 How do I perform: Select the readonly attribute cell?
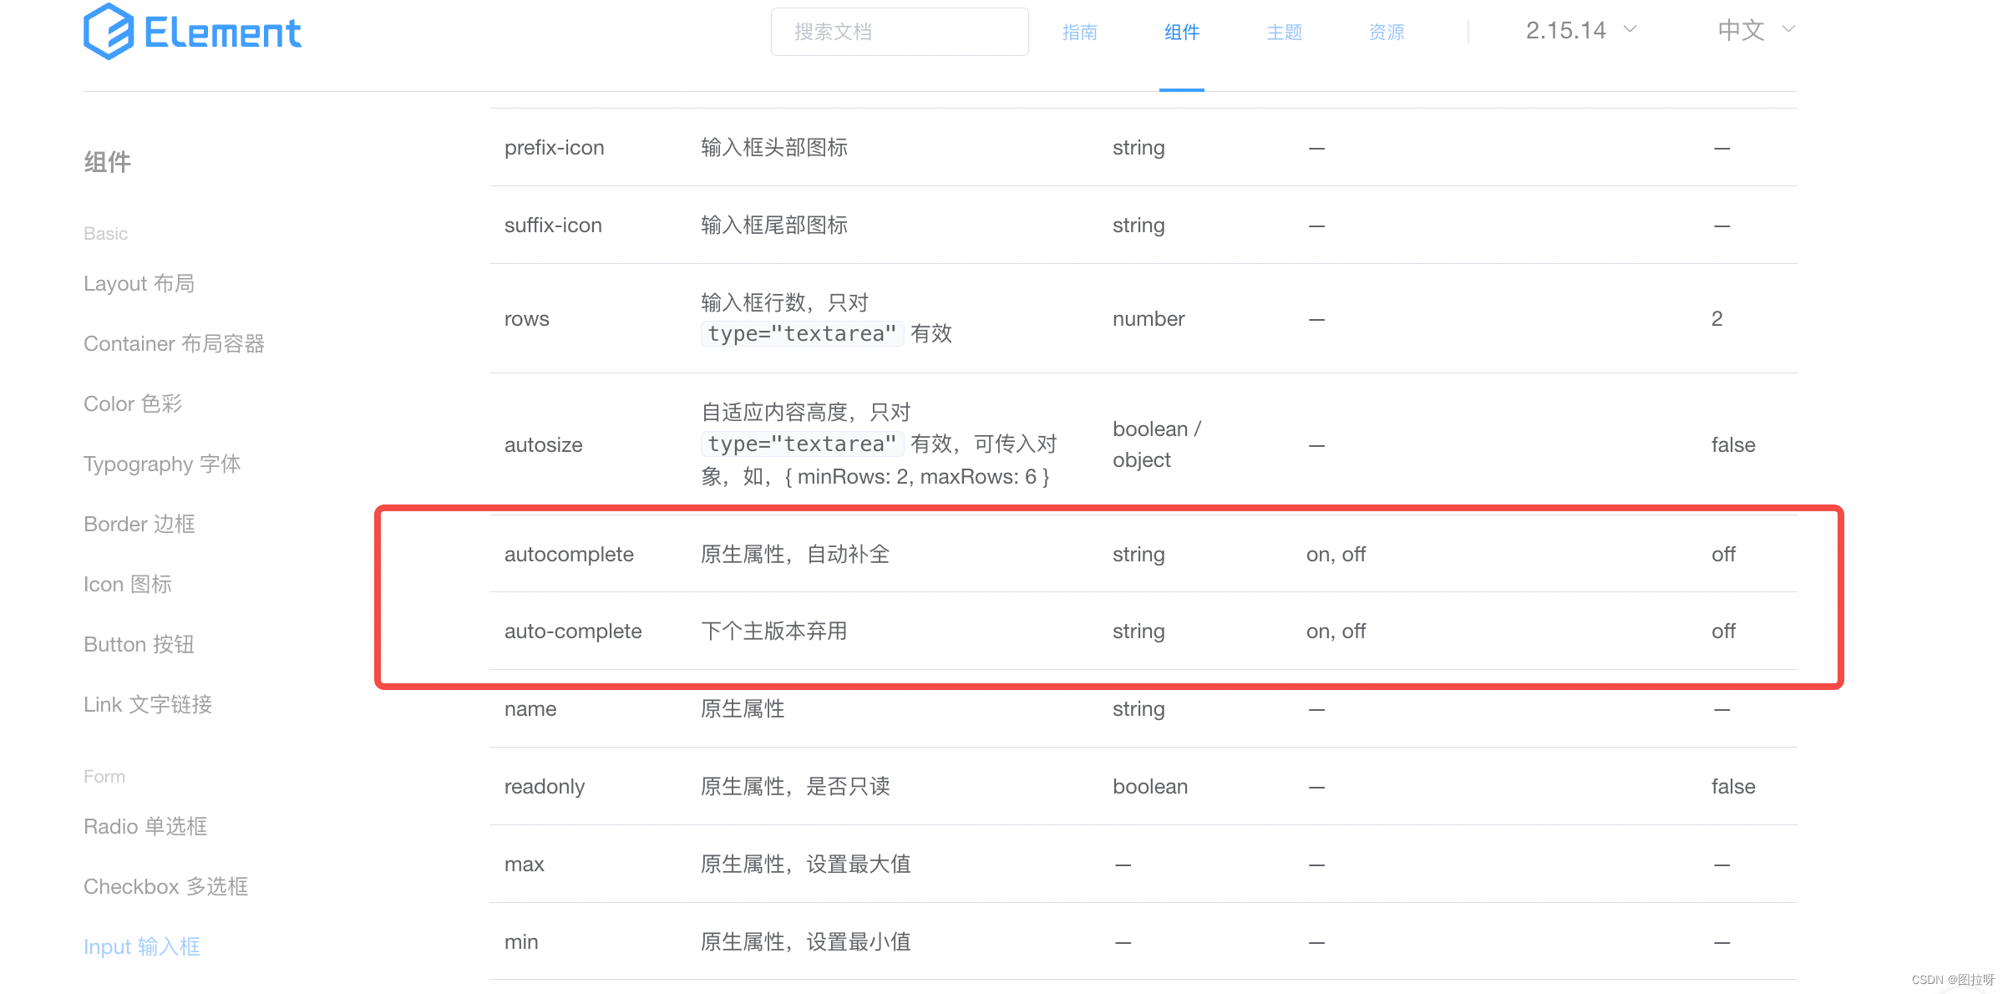pyautogui.click(x=545, y=787)
